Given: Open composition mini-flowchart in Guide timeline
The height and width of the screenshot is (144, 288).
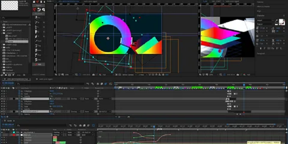Looking at the screenshot, I should click(x=70, y=126).
